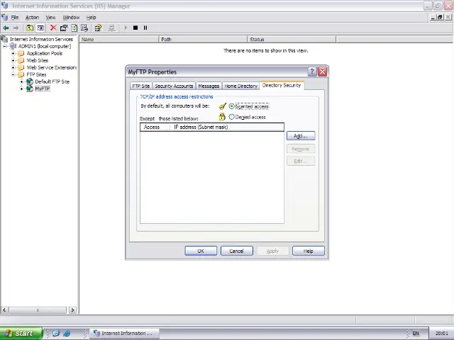Expand the Default FTP Site node

pos(21,82)
